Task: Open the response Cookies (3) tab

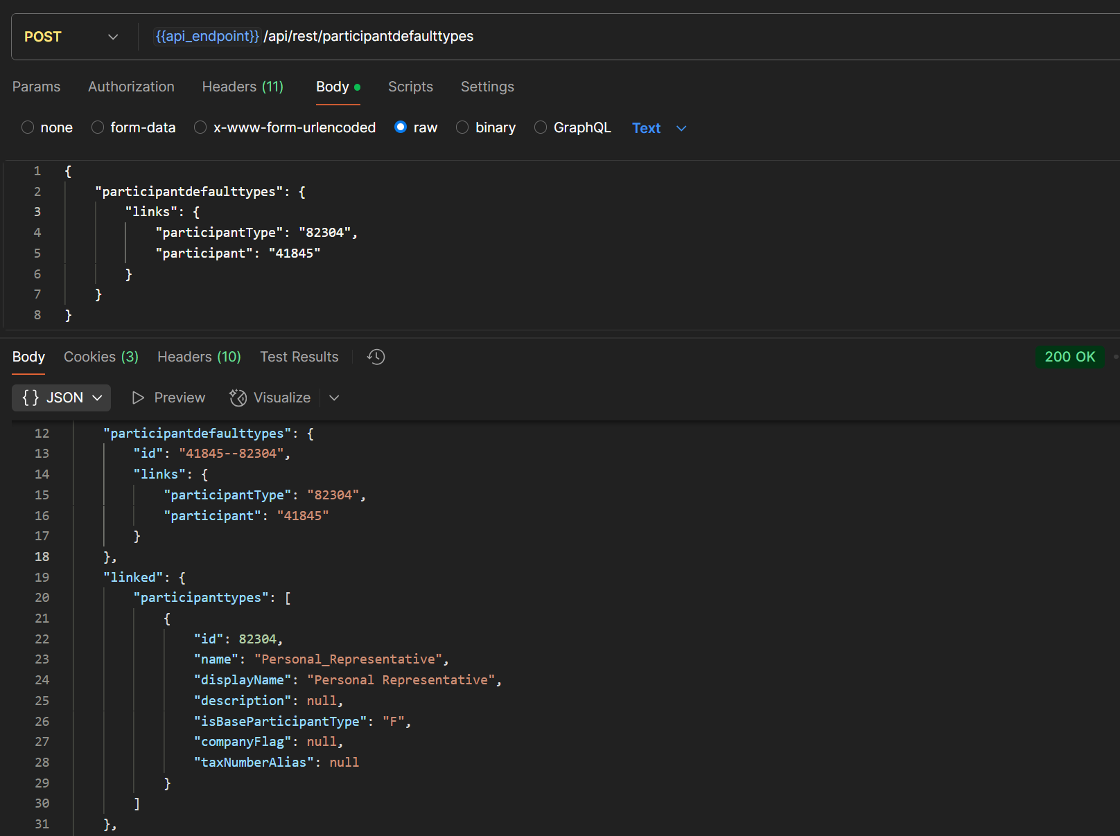Action: 101,357
